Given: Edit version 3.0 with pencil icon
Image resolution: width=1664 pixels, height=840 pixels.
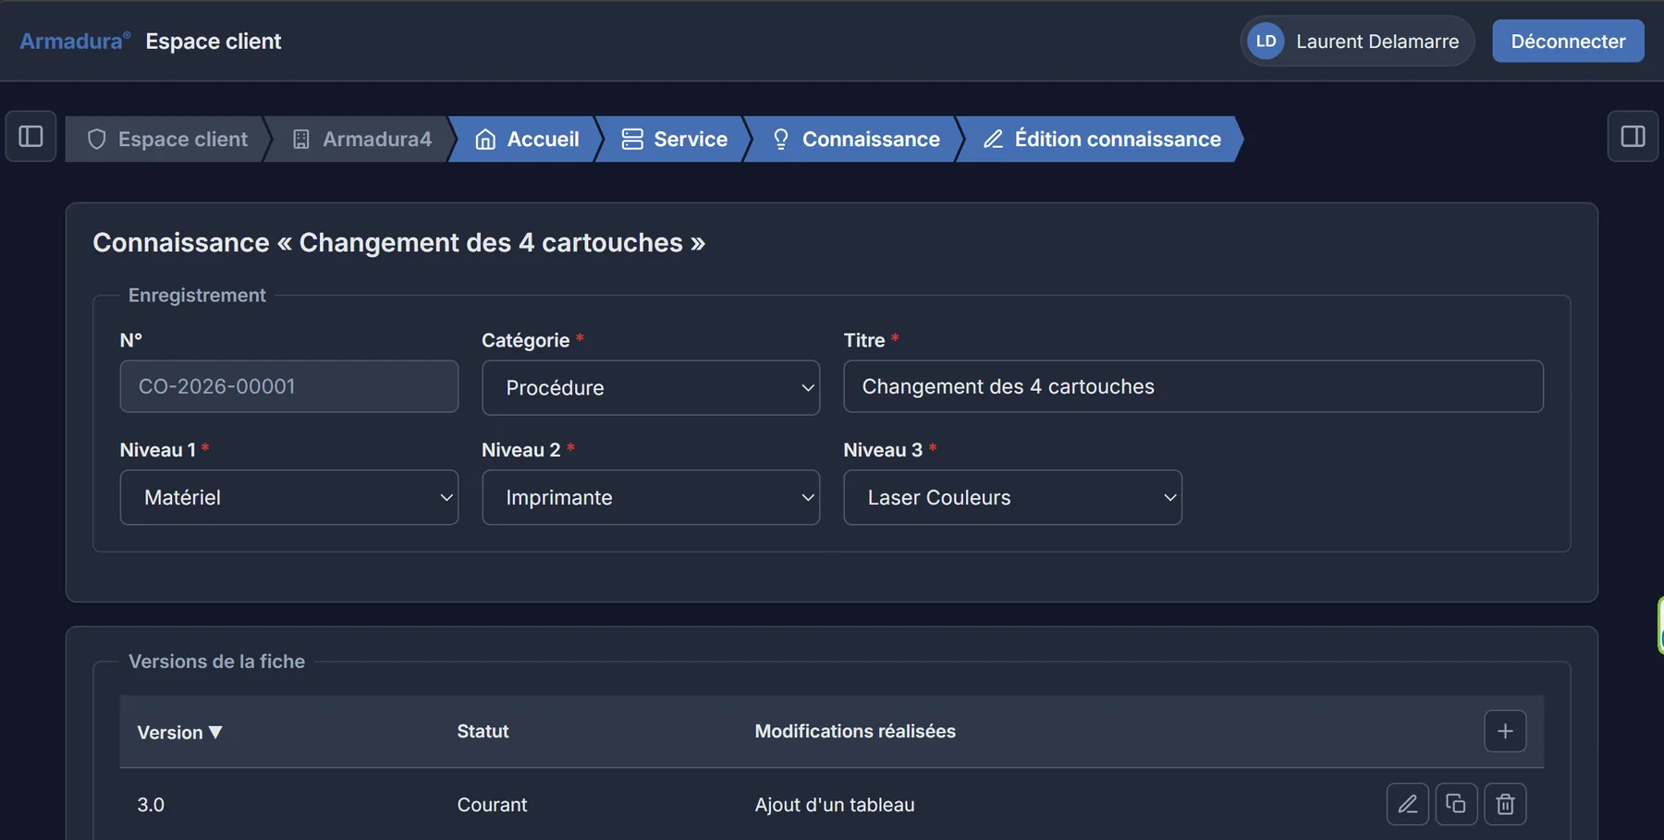Looking at the screenshot, I should [x=1407, y=804].
